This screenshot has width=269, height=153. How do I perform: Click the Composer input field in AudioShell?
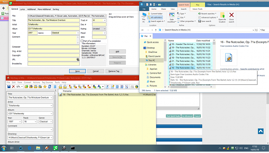[x=53, y=47]
